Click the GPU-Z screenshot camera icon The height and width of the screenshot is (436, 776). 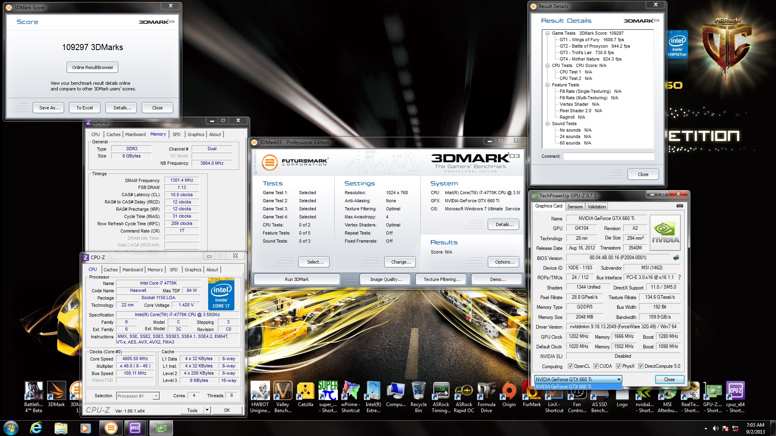[x=680, y=206]
